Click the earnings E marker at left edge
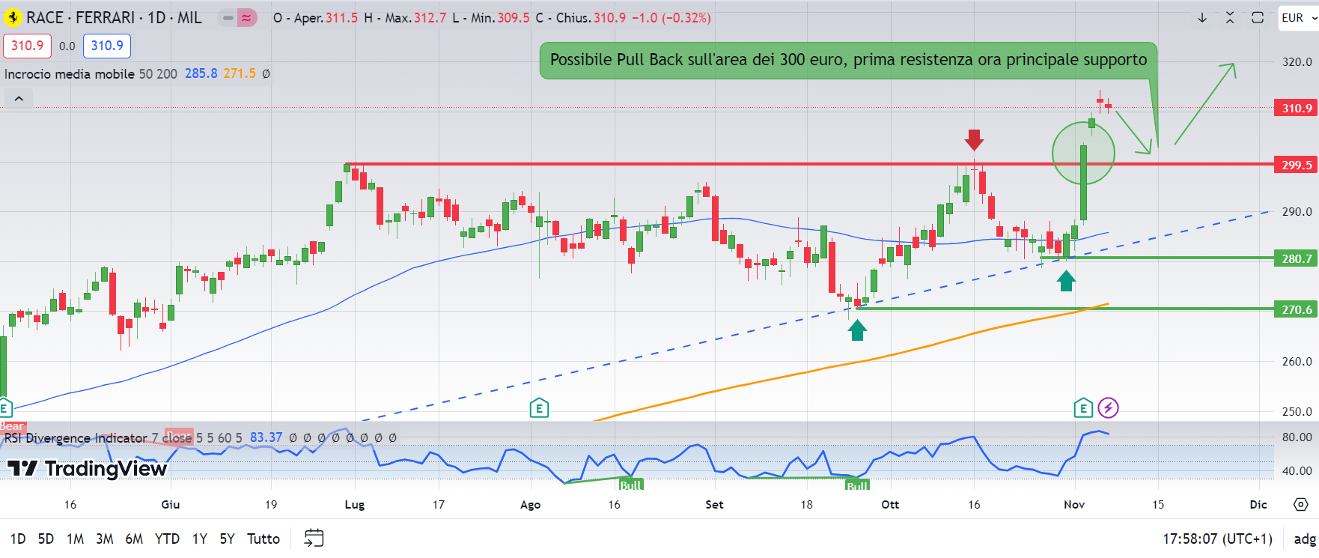The width and height of the screenshot is (1319, 558). (4, 408)
